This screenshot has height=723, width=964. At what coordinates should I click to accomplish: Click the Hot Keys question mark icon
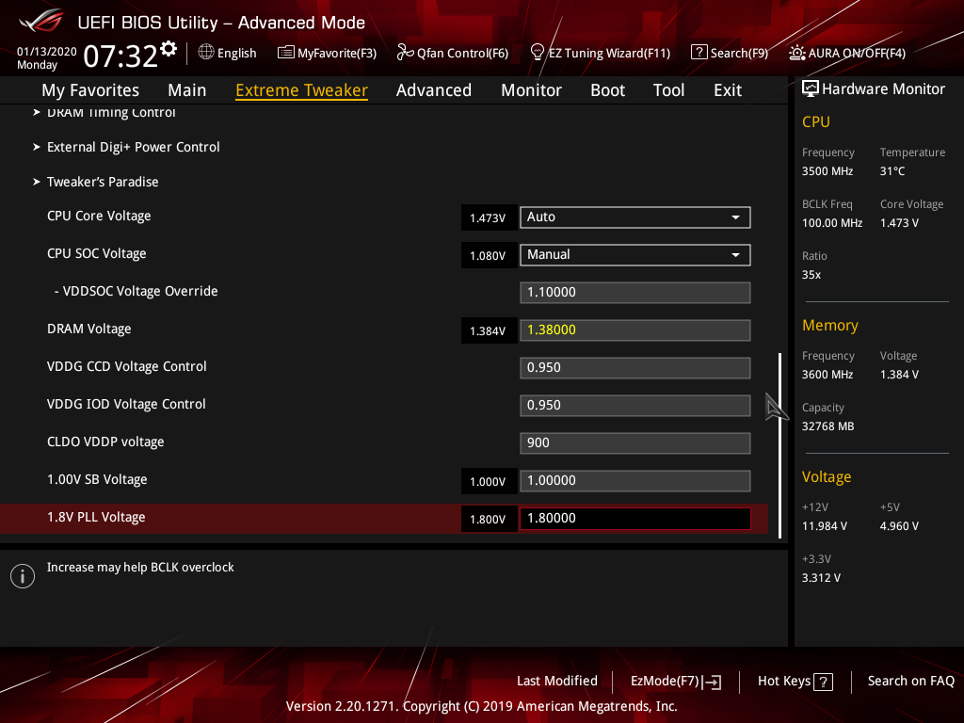point(823,682)
